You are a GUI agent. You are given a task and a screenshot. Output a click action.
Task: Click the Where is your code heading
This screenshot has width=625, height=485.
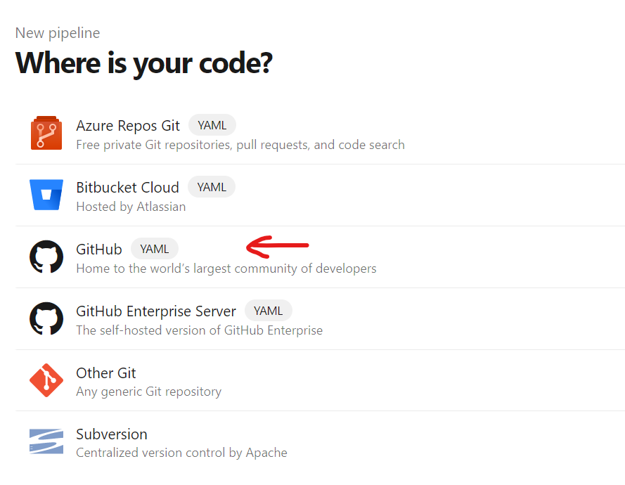click(x=143, y=63)
